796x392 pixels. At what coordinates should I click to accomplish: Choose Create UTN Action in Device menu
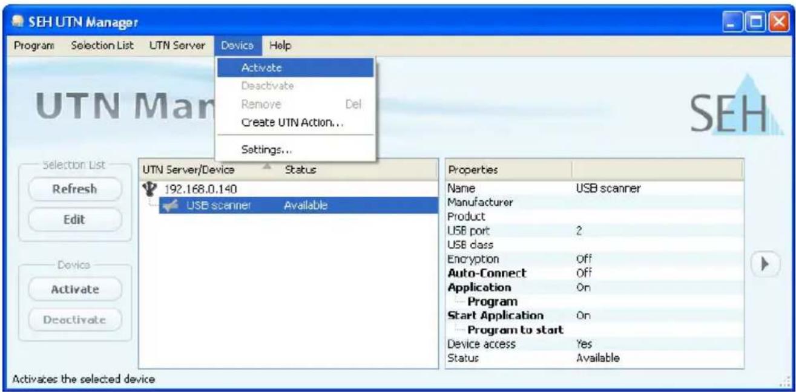point(295,122)
